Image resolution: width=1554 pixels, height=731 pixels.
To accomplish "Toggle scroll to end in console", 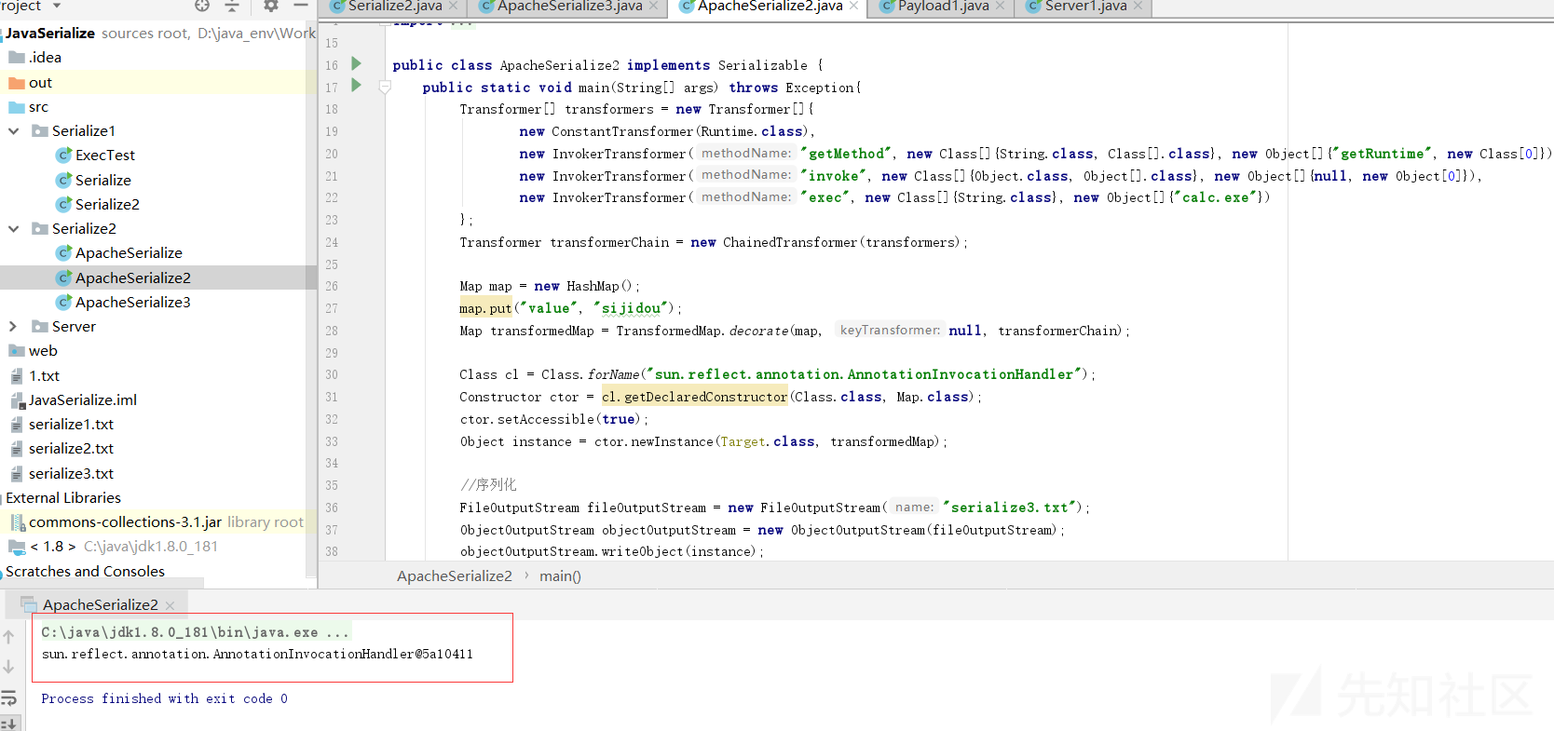I will point(8,724).
